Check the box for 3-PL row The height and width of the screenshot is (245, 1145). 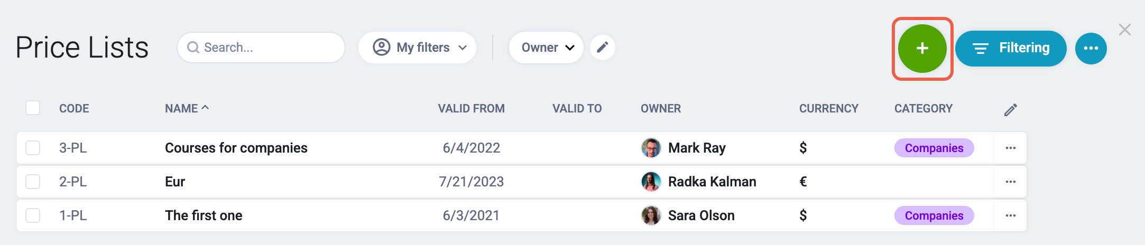33,148
